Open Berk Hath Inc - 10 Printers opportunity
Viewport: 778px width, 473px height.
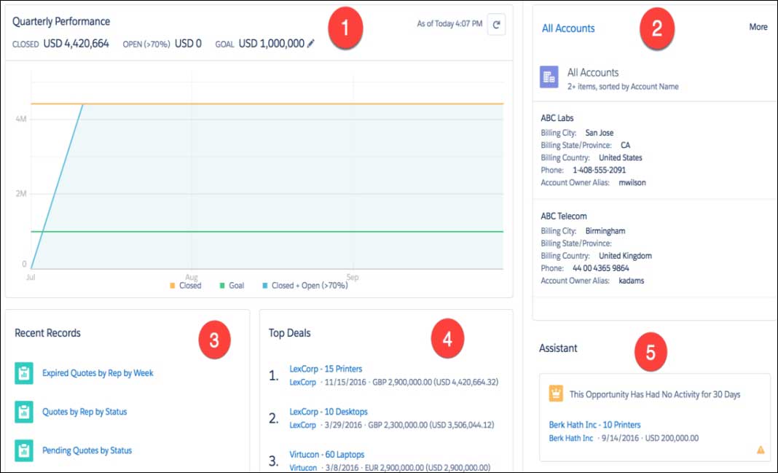point(594,425)
